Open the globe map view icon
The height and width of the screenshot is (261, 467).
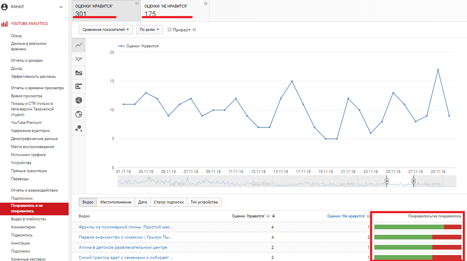point(78,114)
